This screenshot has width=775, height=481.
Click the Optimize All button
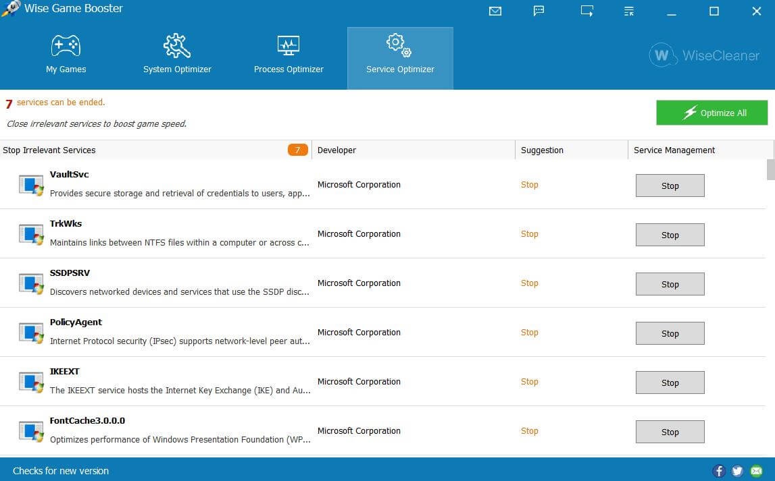click(711, 113)
